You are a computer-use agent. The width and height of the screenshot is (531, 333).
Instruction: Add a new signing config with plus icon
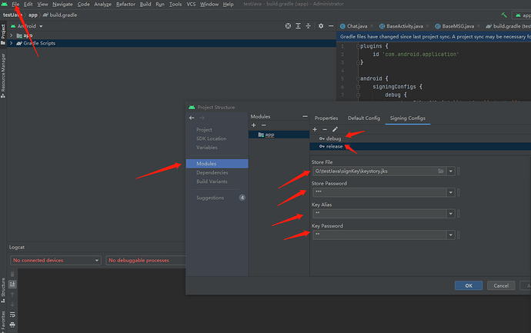[x=315, y=129]
